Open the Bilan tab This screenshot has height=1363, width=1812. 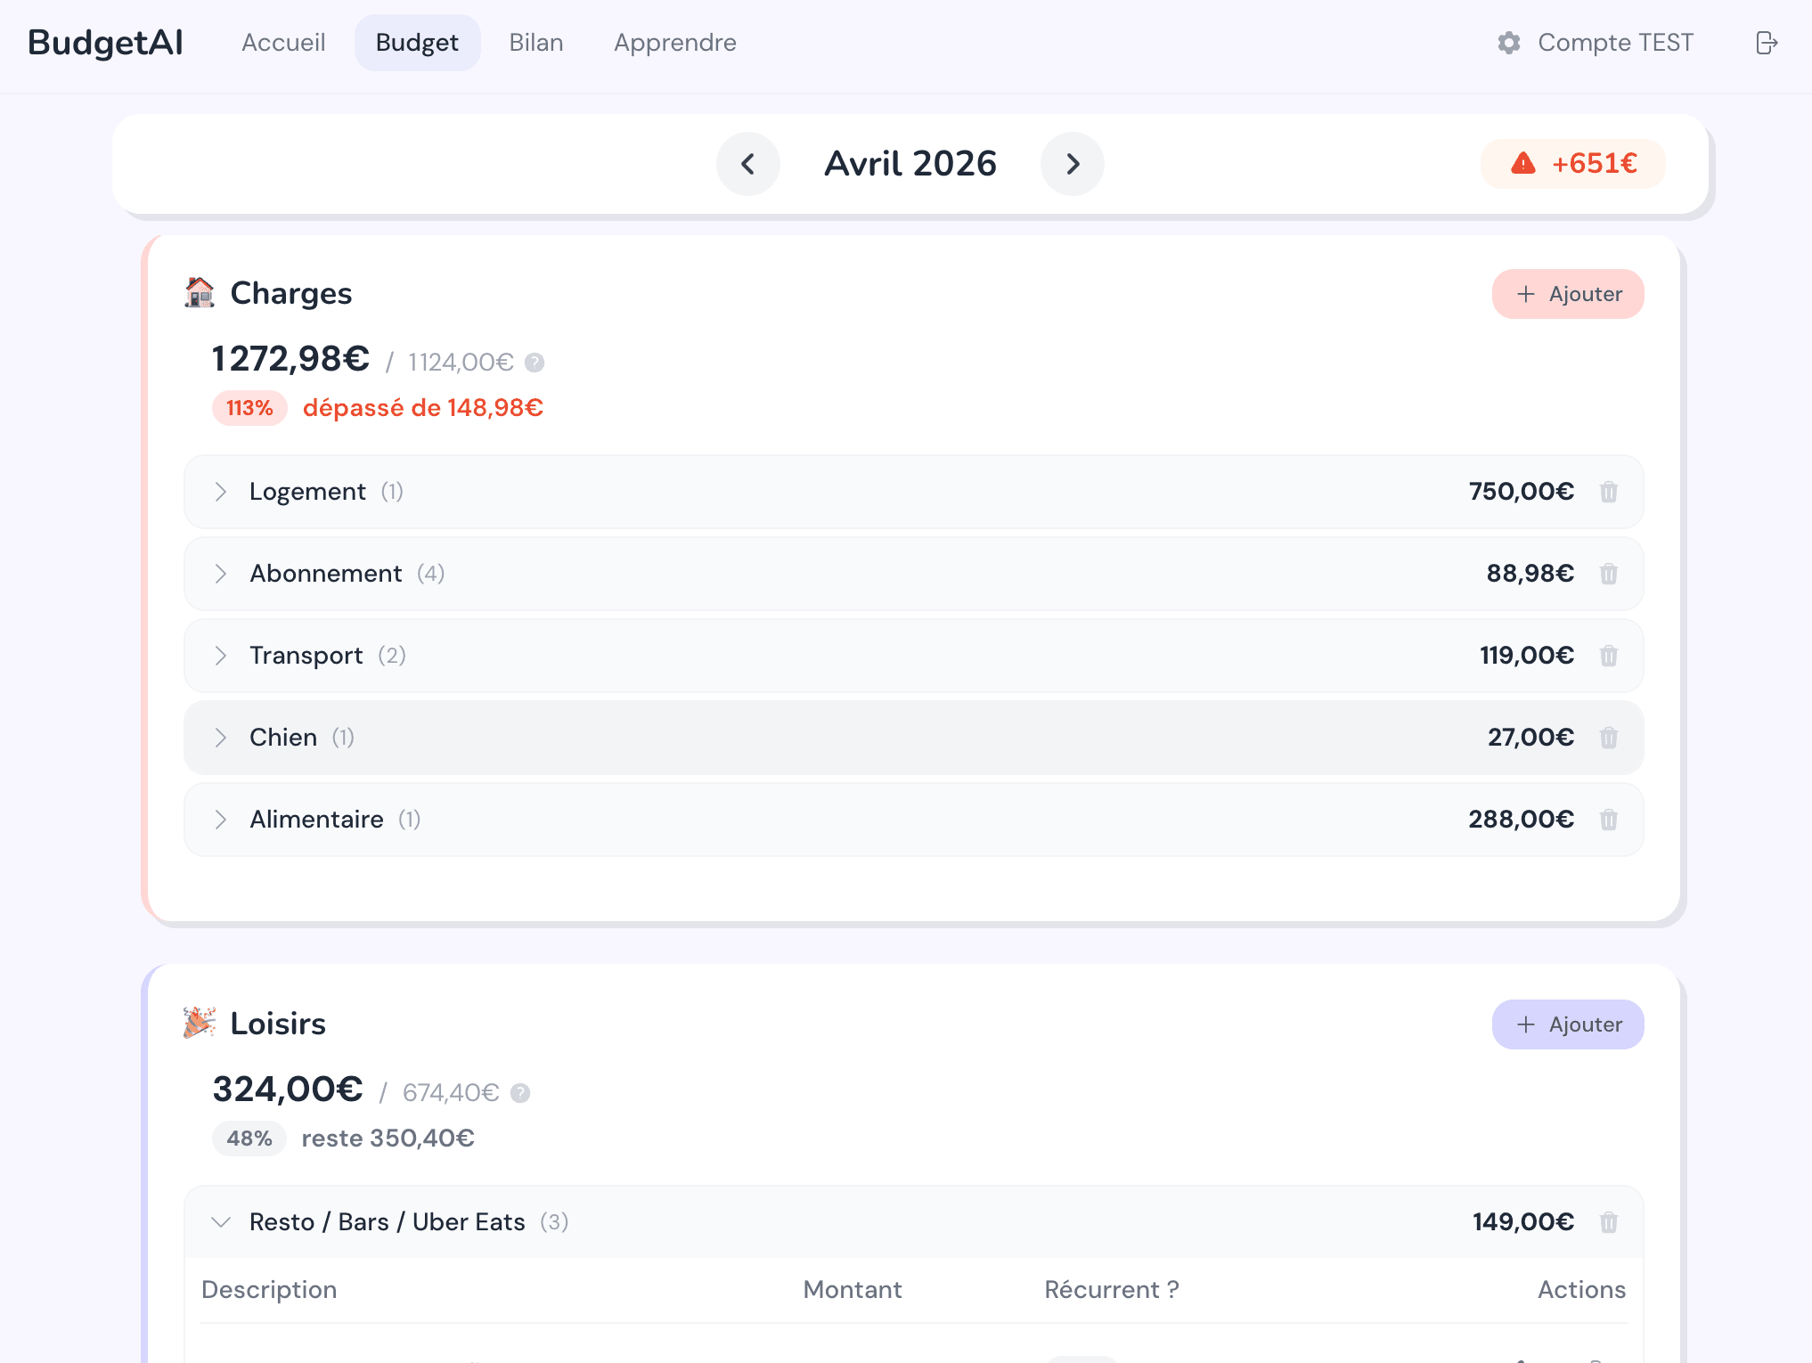[x=536, y=43]
